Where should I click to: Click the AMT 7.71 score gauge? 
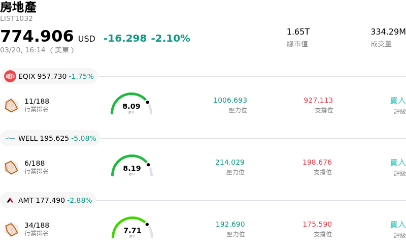click(132, 229)
